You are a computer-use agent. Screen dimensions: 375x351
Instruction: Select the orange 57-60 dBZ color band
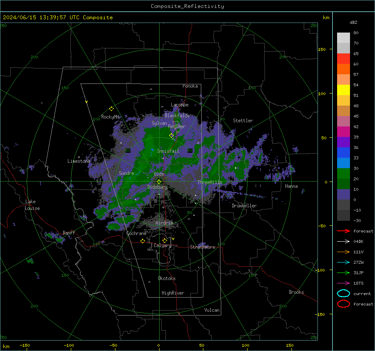[343, 69]
